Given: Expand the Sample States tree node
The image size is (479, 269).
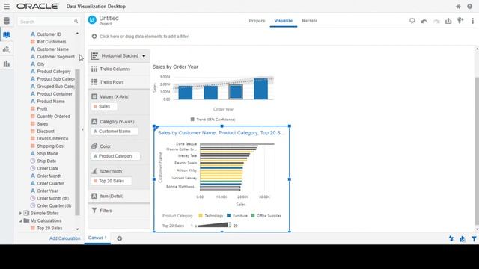Looking at the screenshot, I should coord(20,213).
